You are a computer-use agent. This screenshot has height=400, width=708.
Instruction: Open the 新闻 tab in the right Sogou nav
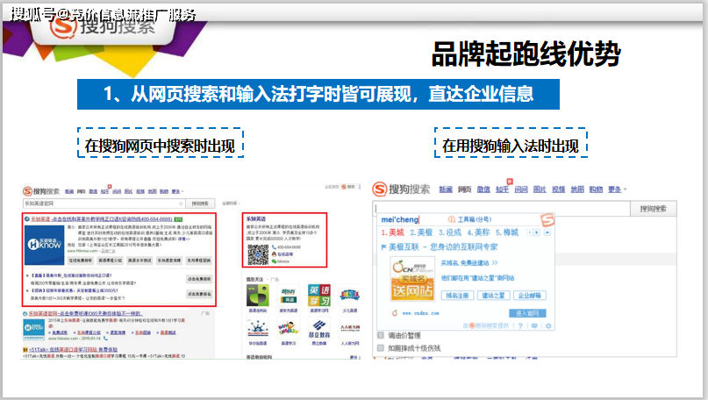pyautogui.click(x=446, y=189)
